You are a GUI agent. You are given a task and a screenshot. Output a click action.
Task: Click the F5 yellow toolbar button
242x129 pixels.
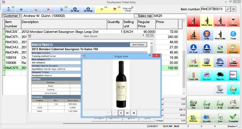click(x=115, y=9)
